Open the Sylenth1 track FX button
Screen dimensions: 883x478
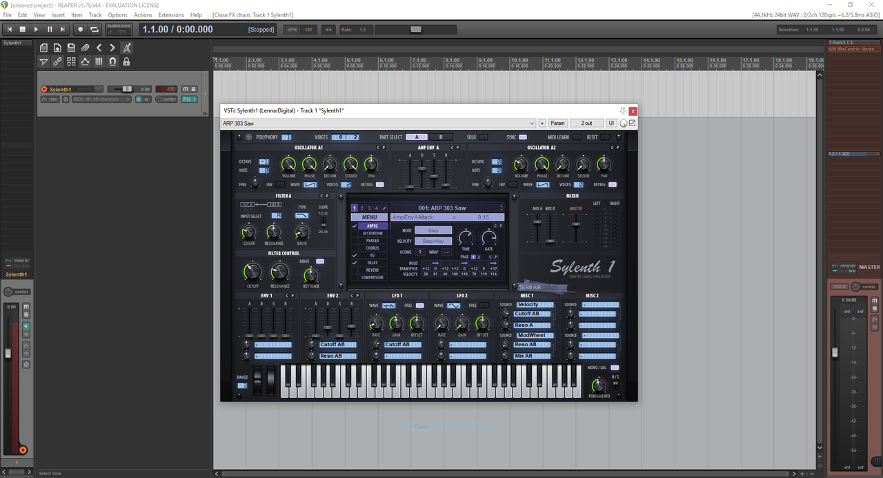tap(188, 99)
